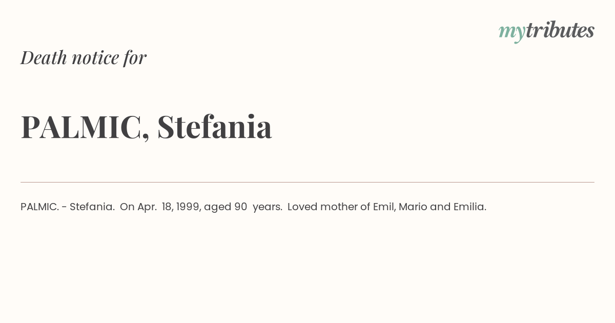
Task: Click "Stefania." in the notice paragraph
Action: point(92,207)
